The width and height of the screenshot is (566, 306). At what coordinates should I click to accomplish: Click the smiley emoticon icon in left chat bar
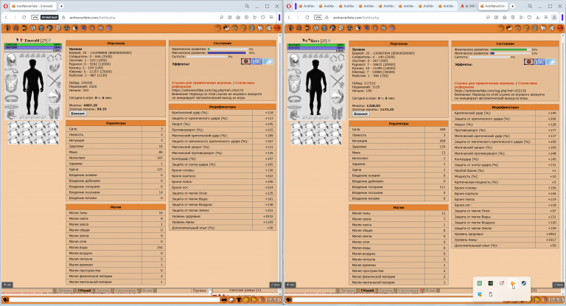pos(246,300)
